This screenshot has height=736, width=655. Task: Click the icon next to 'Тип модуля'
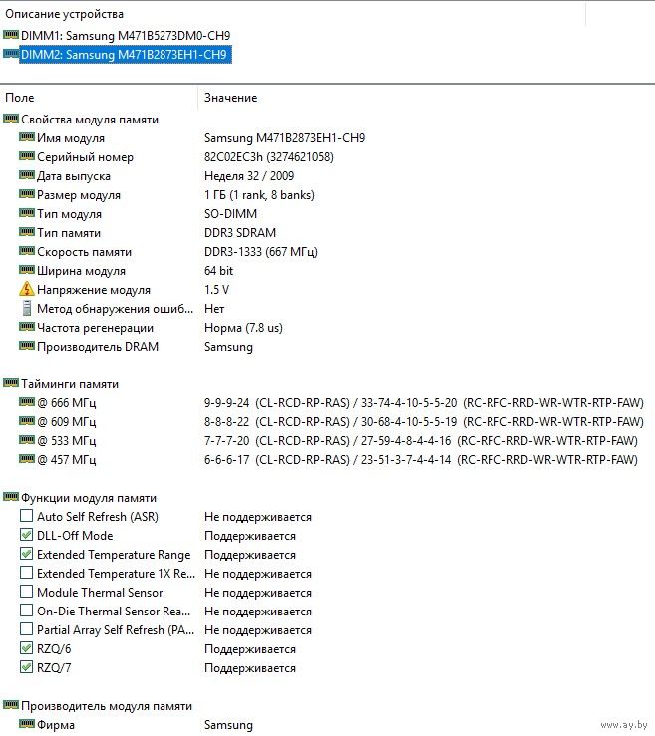(27, 212)
